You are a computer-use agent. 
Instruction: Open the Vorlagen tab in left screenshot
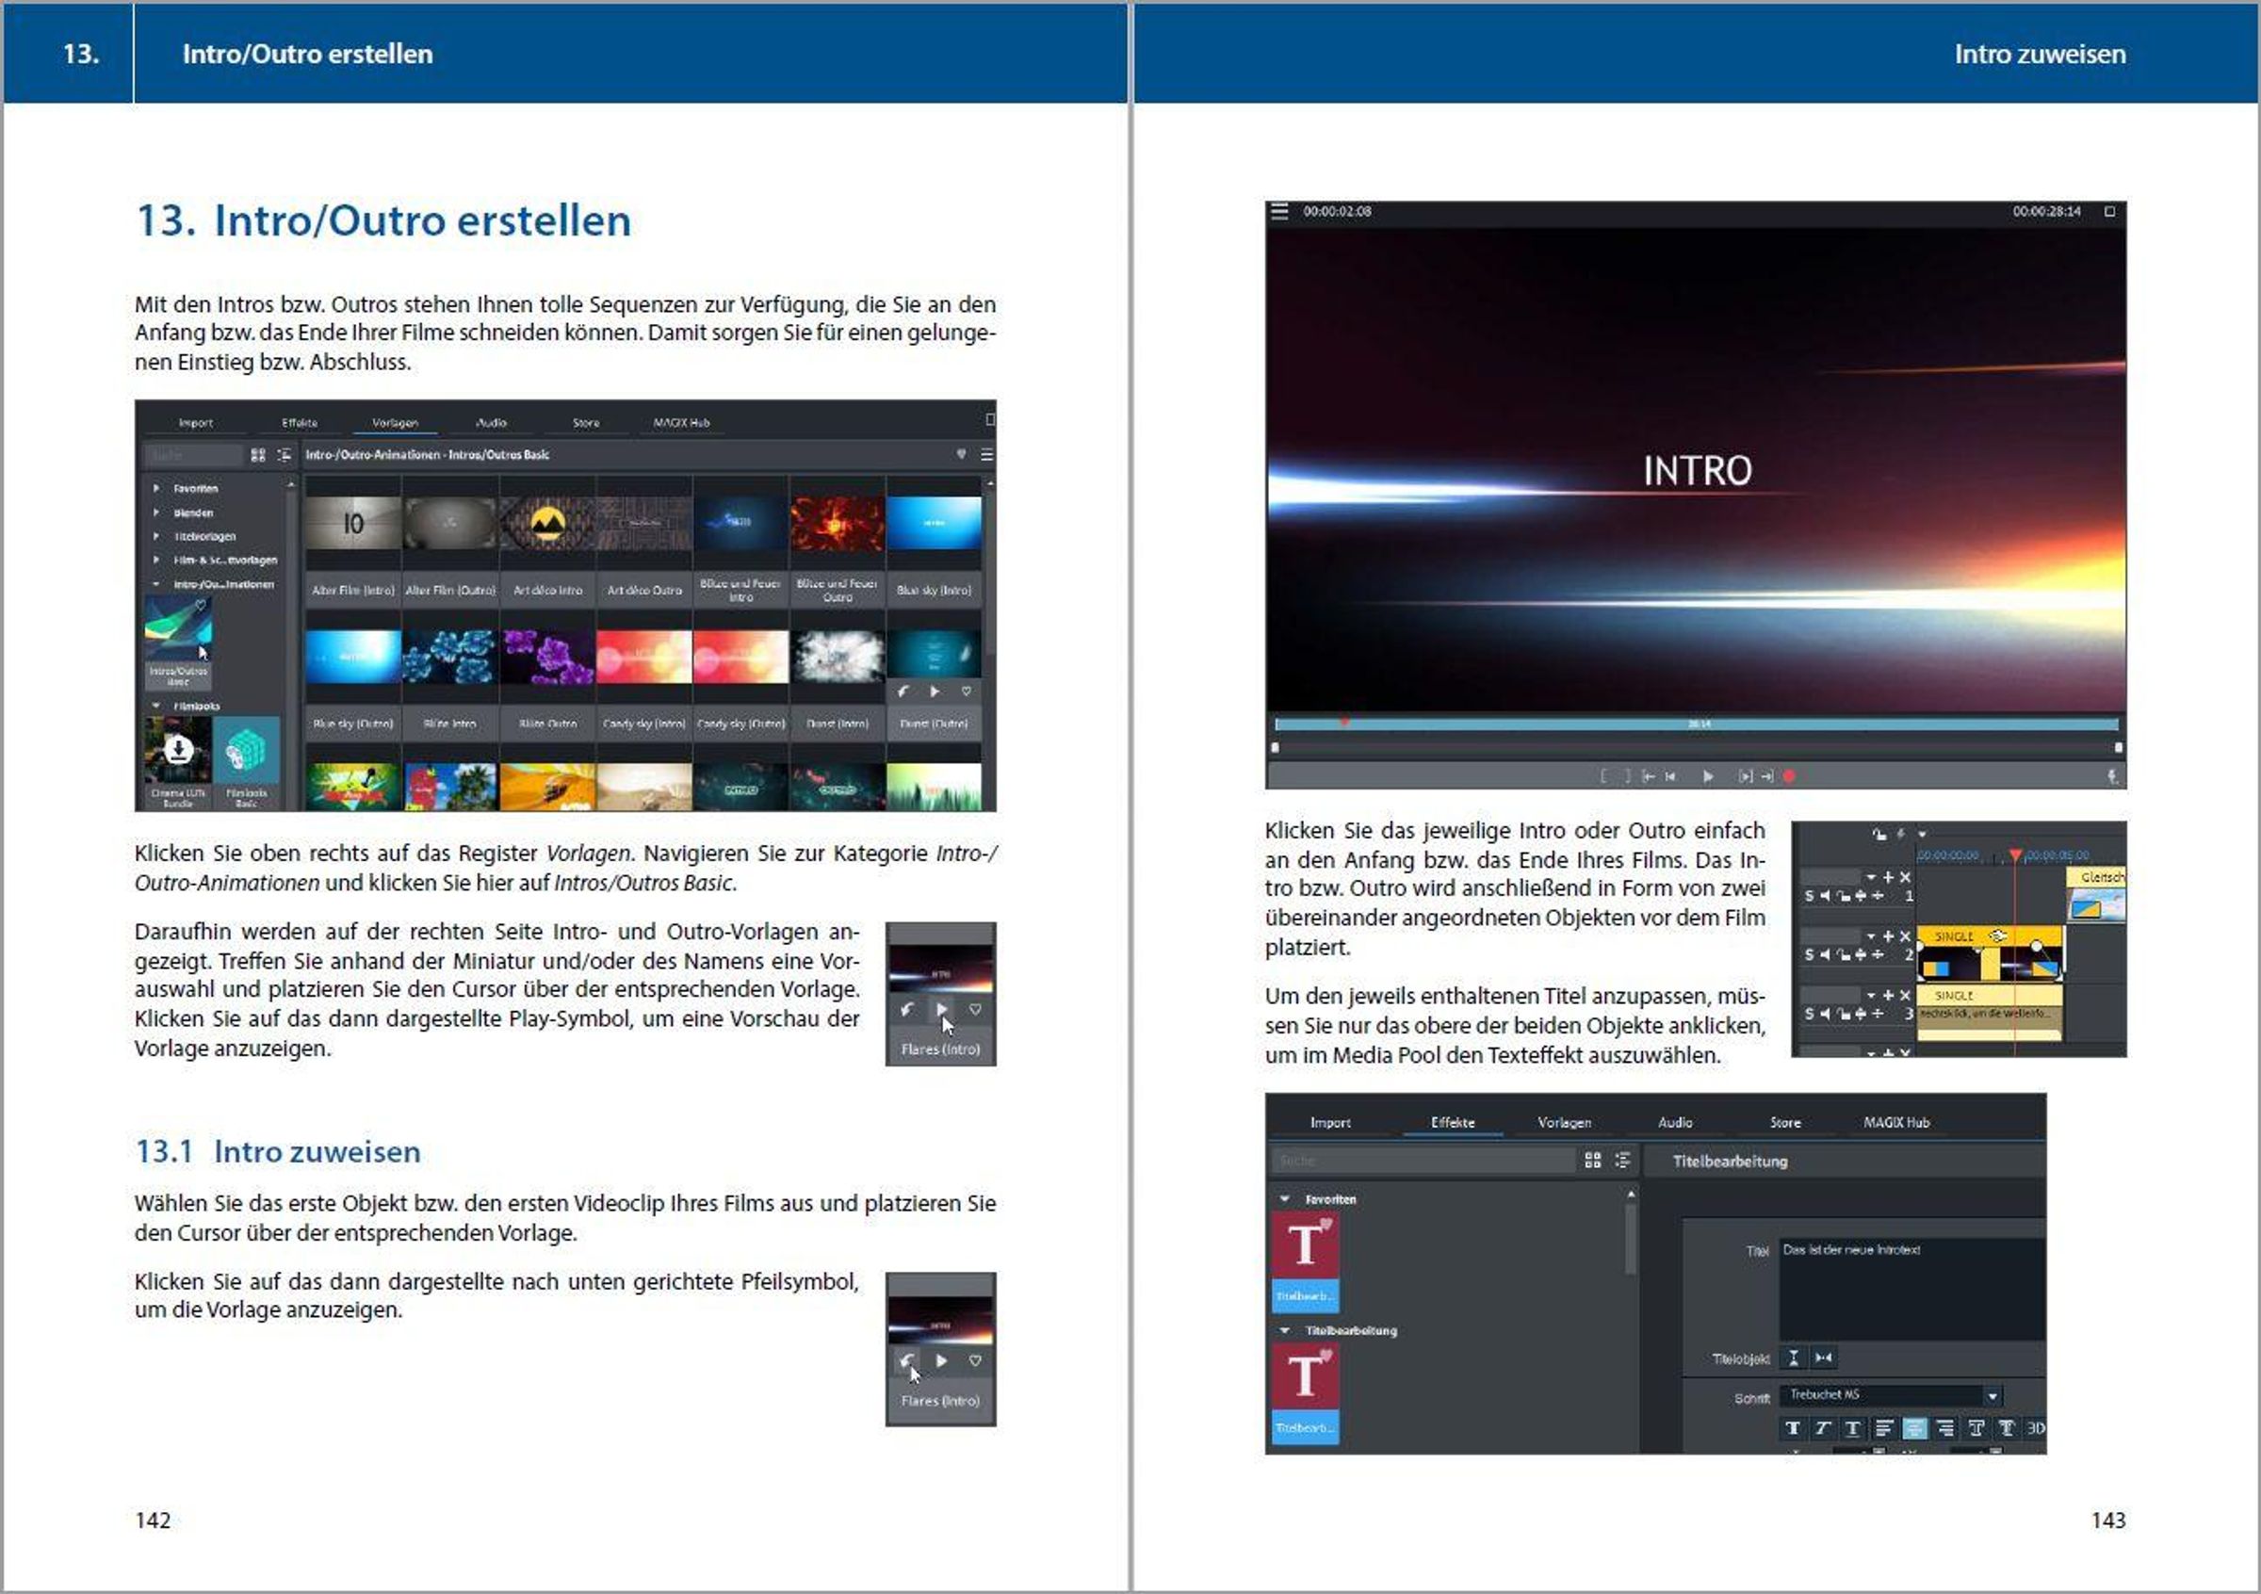(395, 423)
